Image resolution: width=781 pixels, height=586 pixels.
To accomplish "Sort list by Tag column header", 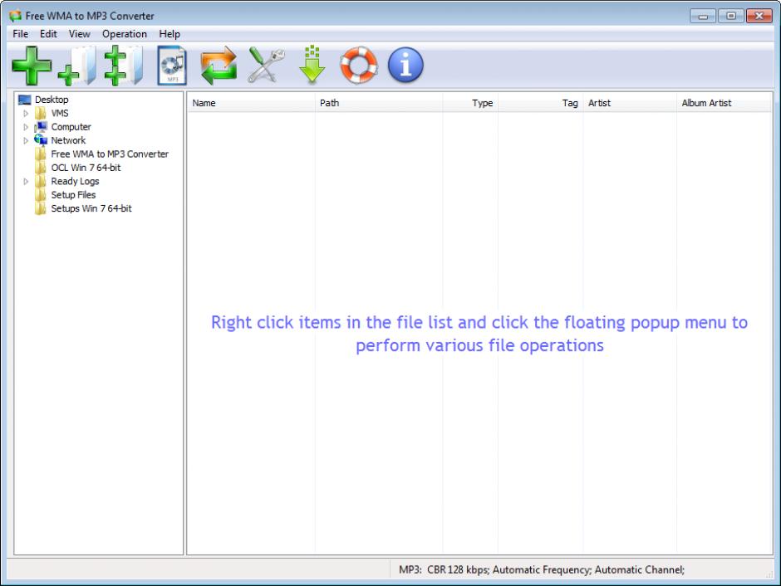I will [540, 103].
